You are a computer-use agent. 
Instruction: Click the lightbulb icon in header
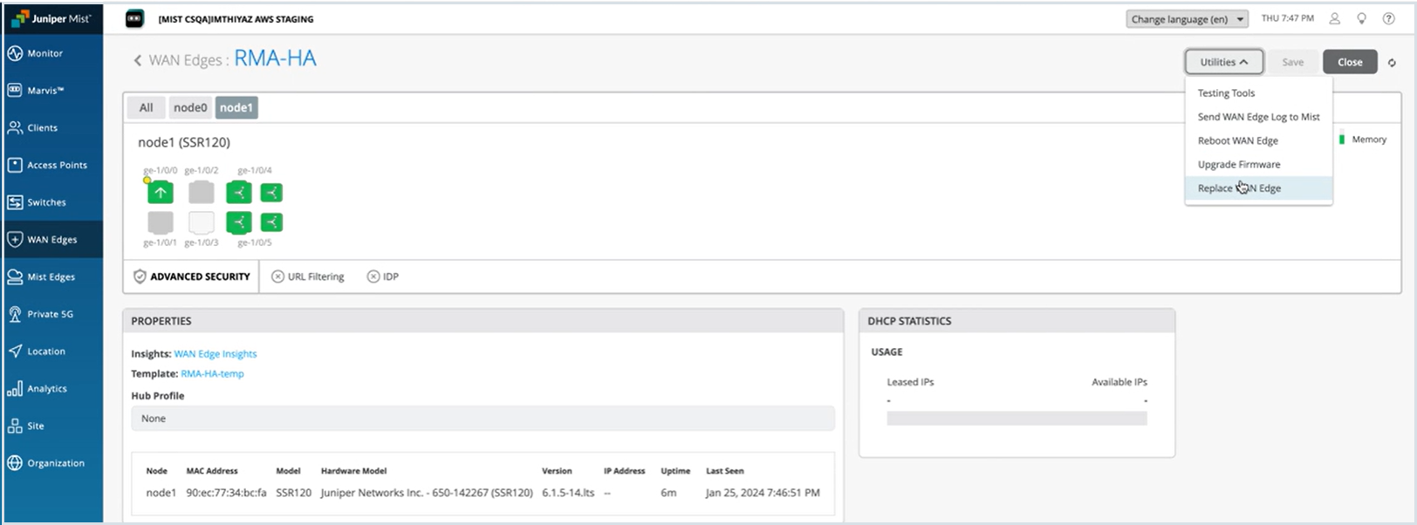point(1361,18)
